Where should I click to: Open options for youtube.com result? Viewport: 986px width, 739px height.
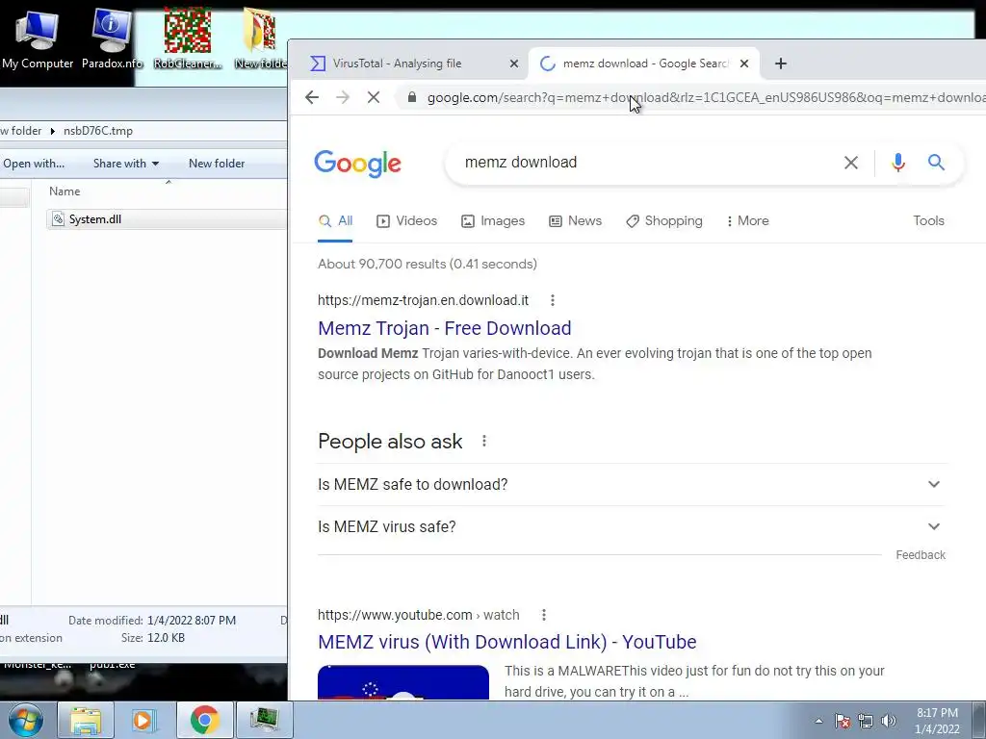544,615
